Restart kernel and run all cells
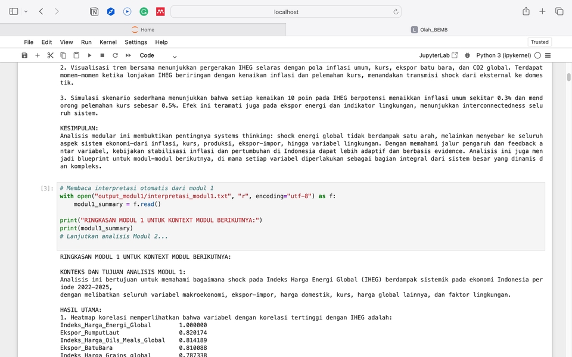 point(128,55)
